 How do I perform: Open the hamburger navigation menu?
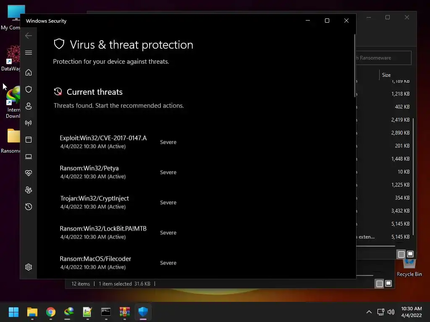(29, 52)
